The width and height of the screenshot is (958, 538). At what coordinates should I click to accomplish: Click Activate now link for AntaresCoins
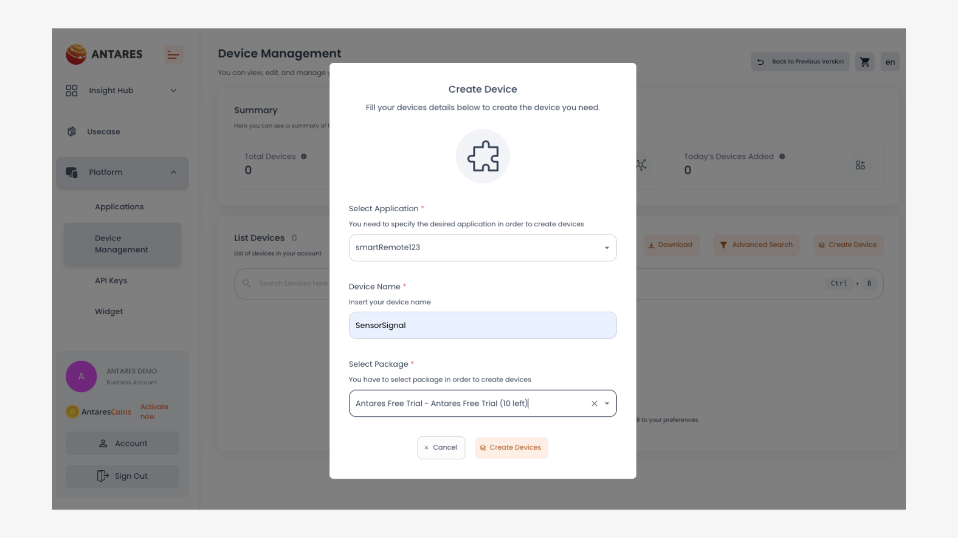click(154, 411)
